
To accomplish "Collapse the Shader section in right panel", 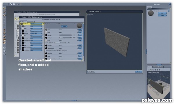I will pyautogui.click(x=148, y=9).
